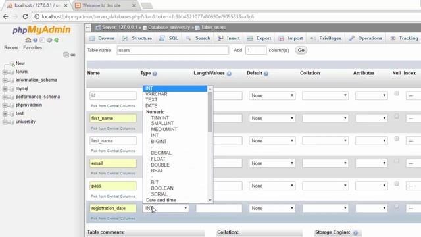The image size is (421, 237).
Task: Toggle Null checkbox for pass column
Action: 397,184
